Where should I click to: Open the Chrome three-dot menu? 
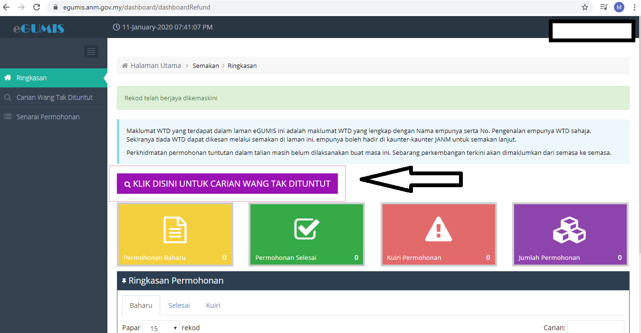(634, 7)
